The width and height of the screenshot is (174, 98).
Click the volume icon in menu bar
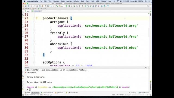tap(121, 1)
